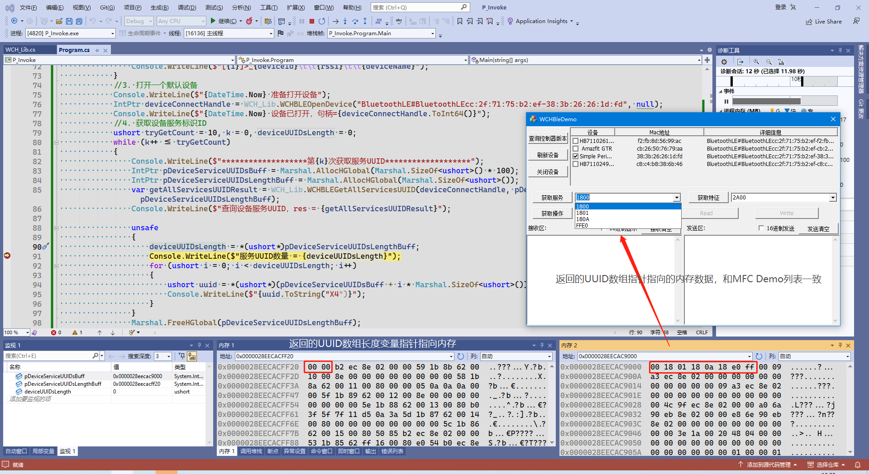869x474 pixels.
Task: Click the Step Out arrow icon
Action: pyautogui.click(x=365, y=21)
